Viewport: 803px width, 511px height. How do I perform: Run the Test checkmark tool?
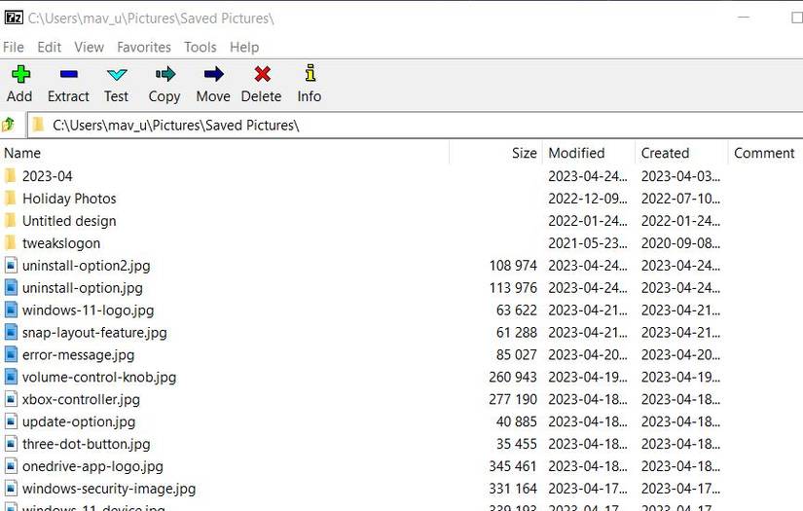pyautogui.click(x=117, y=75)
